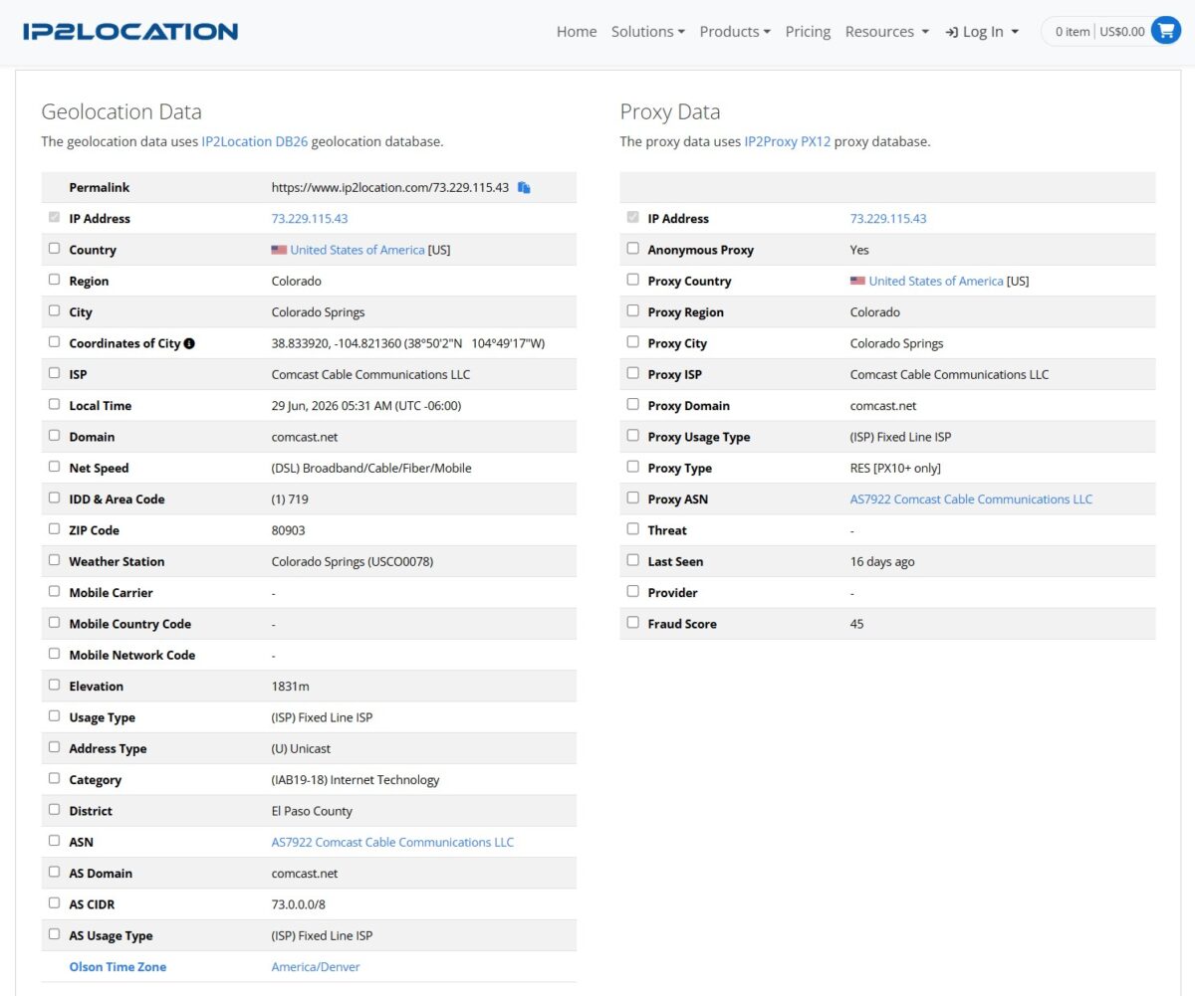Go to the Home page
The image size is (1195, 996).
(x=577, y=32)
